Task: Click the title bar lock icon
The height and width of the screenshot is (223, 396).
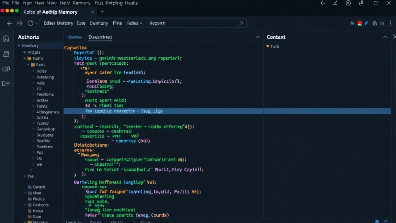Action: coord(361,3)
